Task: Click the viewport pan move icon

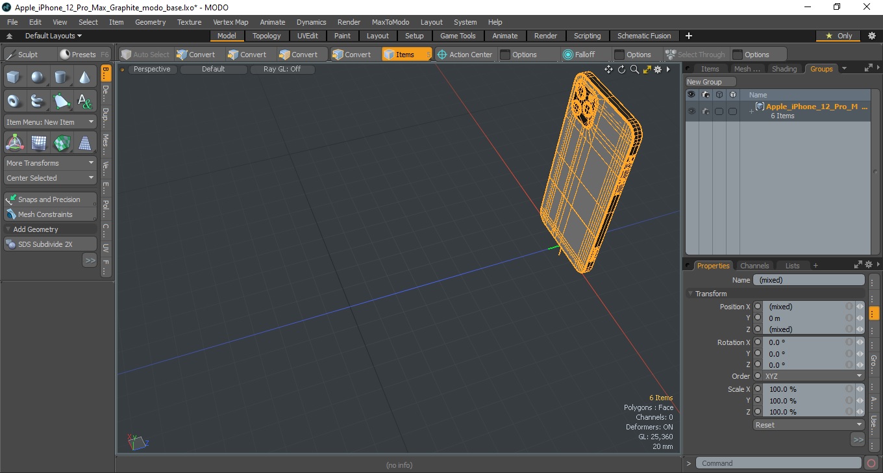Action: pos(608,70)
